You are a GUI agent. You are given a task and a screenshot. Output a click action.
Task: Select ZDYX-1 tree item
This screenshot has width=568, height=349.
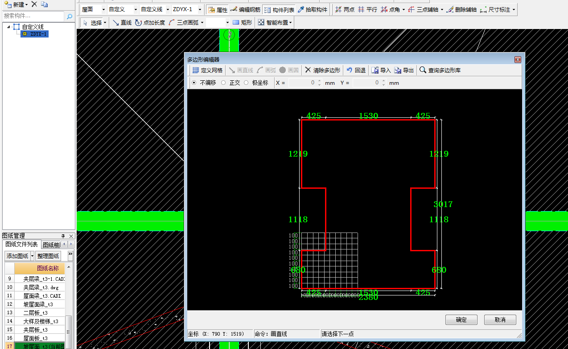click(x=35, y=34)
